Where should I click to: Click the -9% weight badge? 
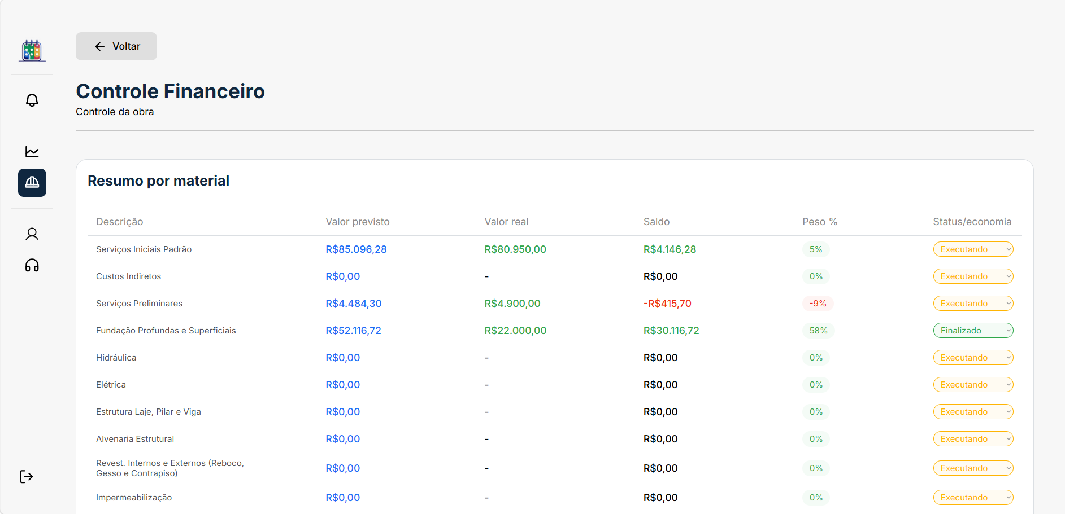point(818,304)
